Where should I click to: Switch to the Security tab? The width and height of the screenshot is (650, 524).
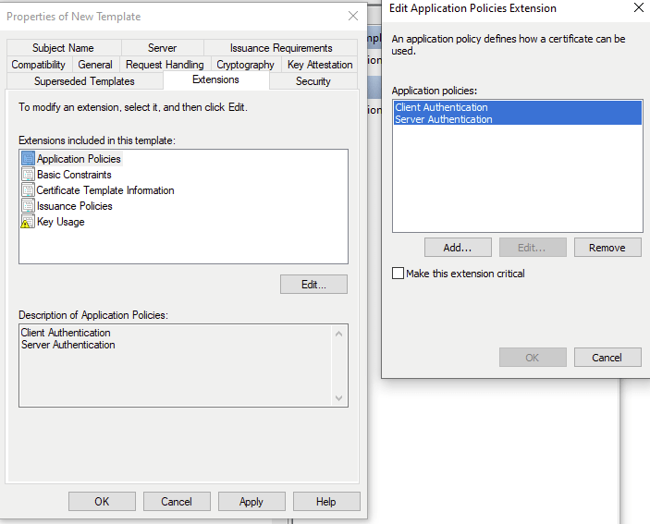313,81
